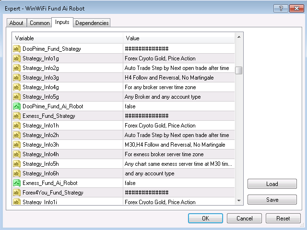Click the value 'Any chart same exness server time at M30'
Viewport: 307px width, 230px height.
point(178,164)
